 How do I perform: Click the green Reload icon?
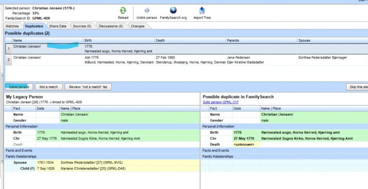(123, 10)
